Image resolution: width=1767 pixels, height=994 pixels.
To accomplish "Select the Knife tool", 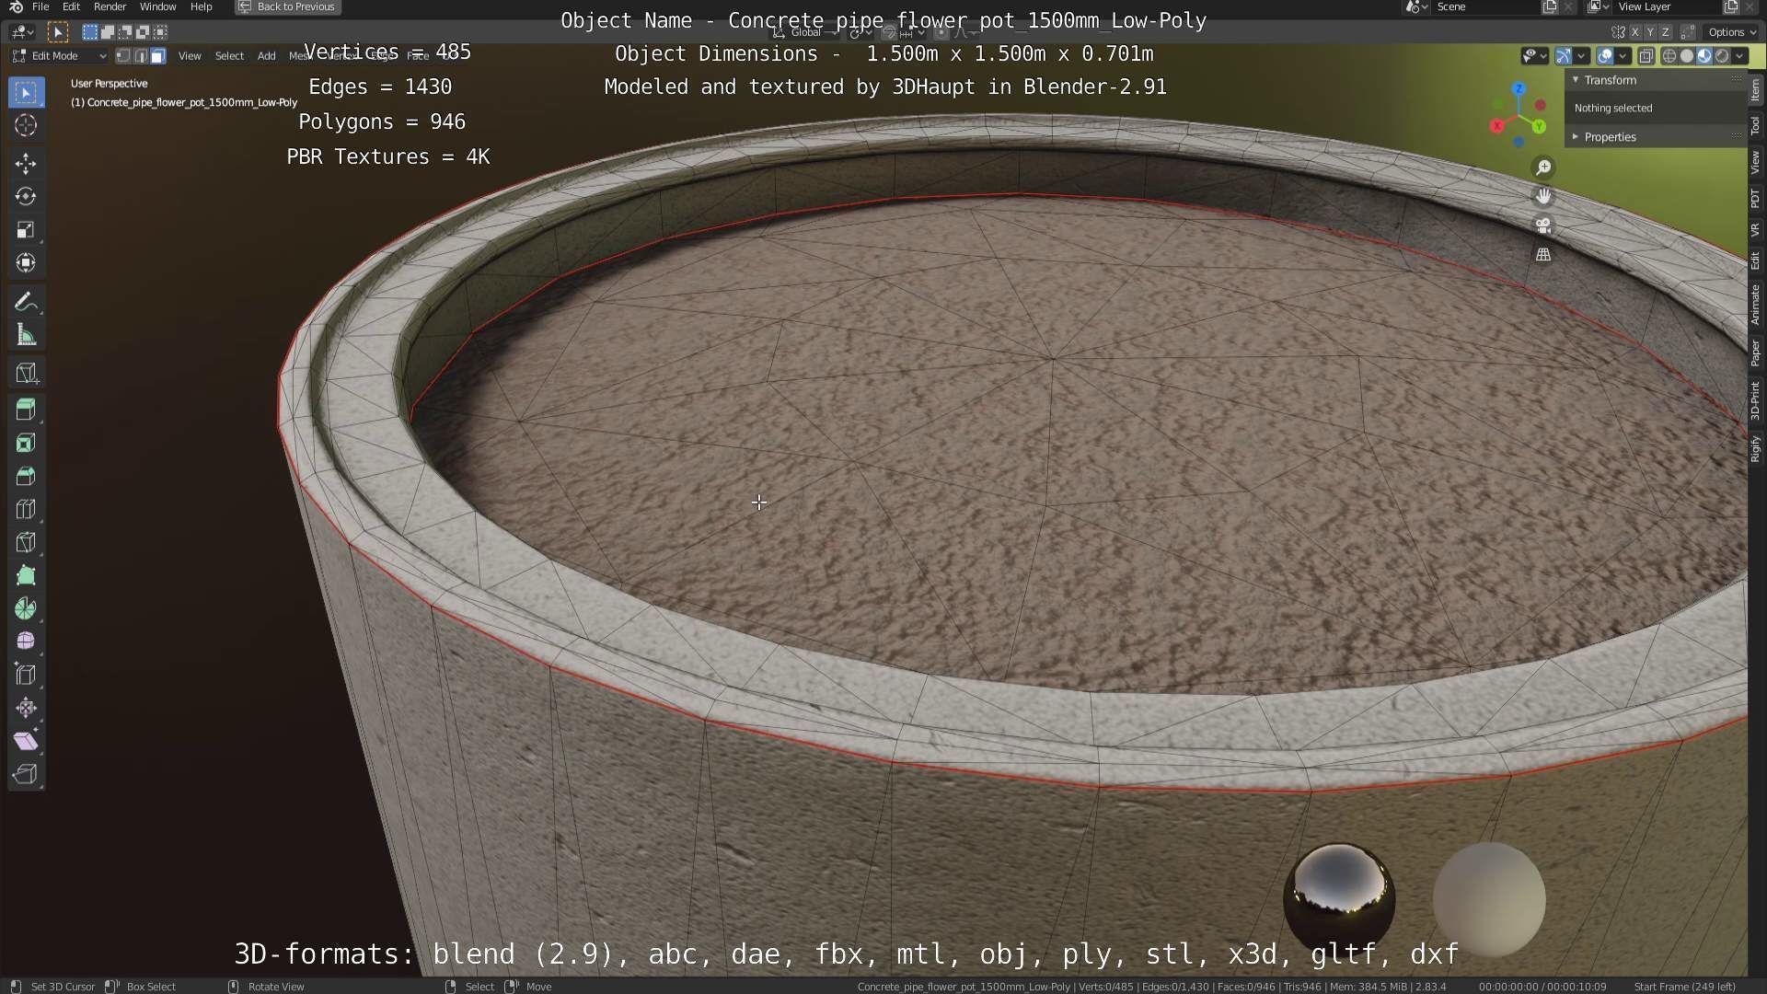I will tap(26, 543).
